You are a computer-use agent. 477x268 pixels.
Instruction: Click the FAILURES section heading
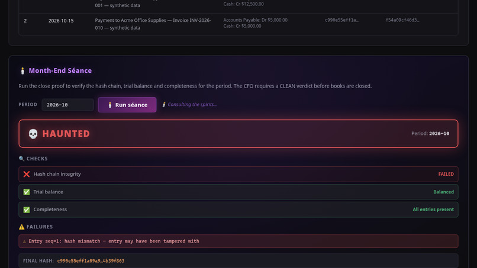pos(40,227)
